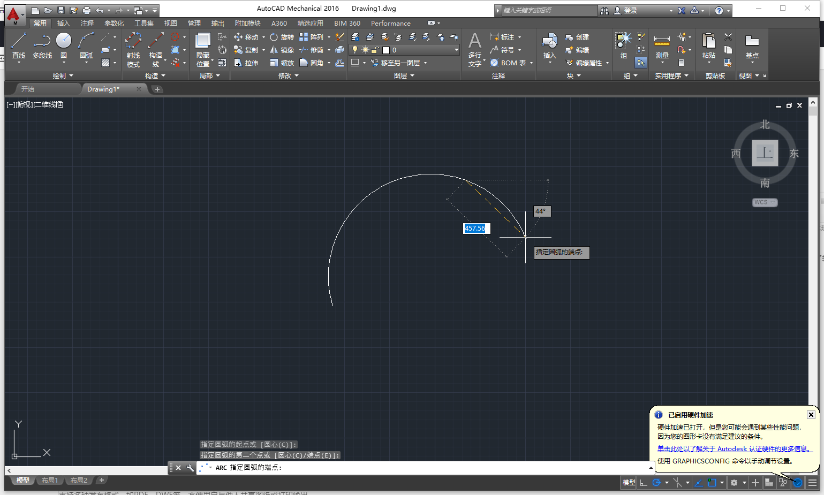The image size is (824, 495).
Task: Open the layer name dropdown list
Action: point(456,50)
